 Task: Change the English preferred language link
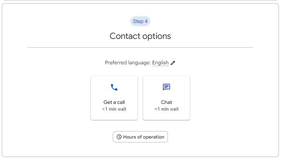pos(160,63)
